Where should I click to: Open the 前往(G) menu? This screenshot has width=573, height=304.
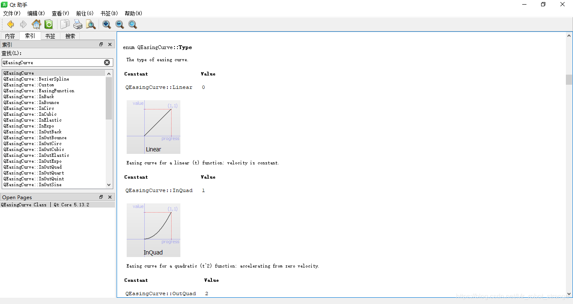coord(85,13)
